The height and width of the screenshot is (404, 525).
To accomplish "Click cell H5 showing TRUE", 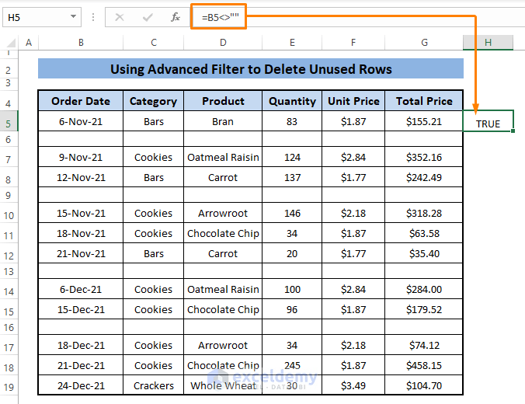I will point(488,121).
